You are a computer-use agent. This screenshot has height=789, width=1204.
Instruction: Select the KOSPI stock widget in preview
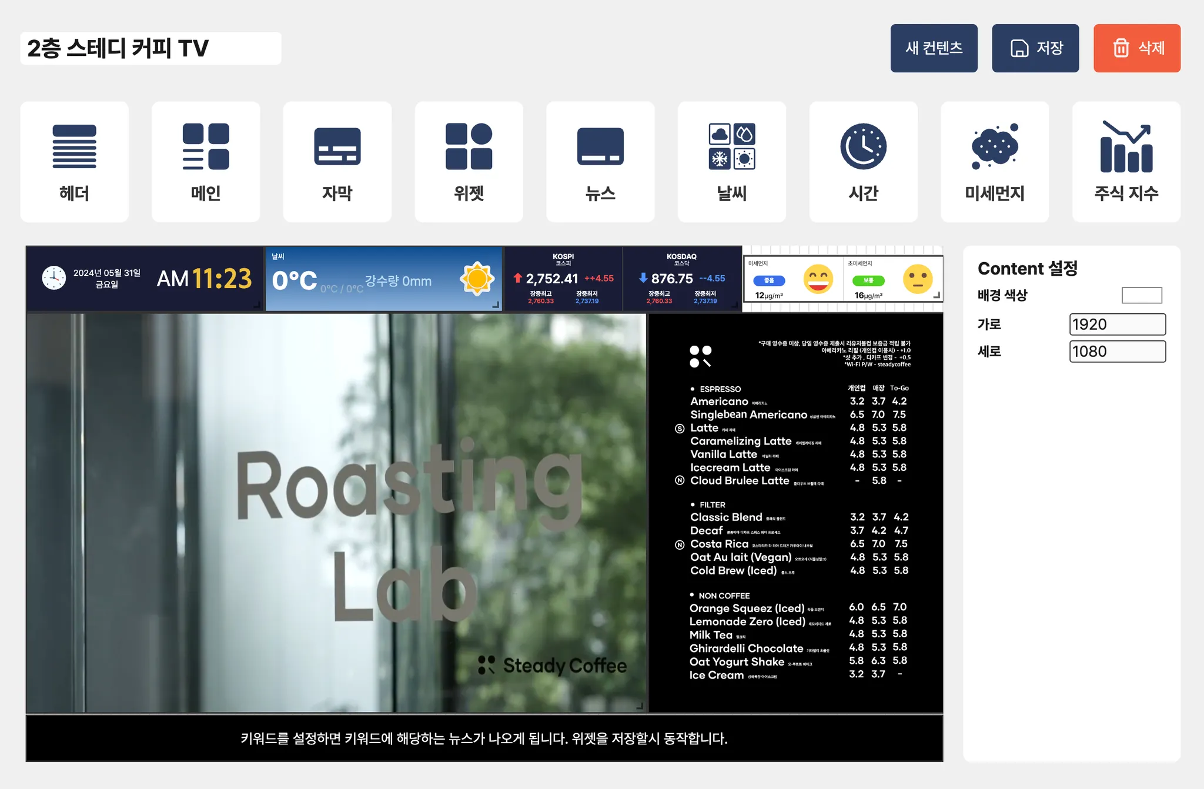pyautogui.click(x=563, y=279)
